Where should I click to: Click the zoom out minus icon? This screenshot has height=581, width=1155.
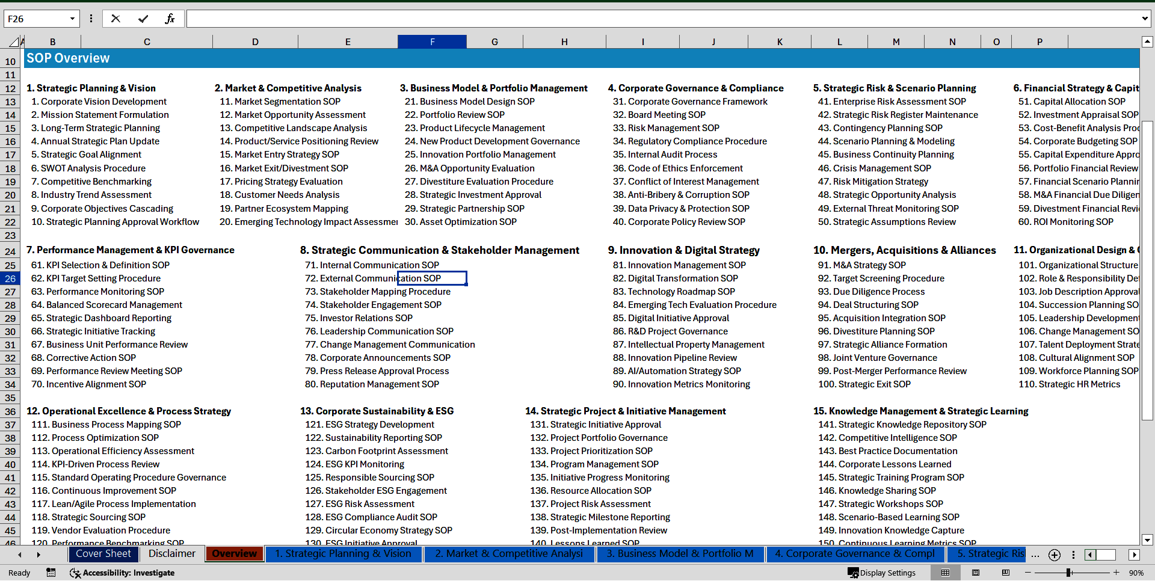pyautogui.click(x=1028, y=573)
